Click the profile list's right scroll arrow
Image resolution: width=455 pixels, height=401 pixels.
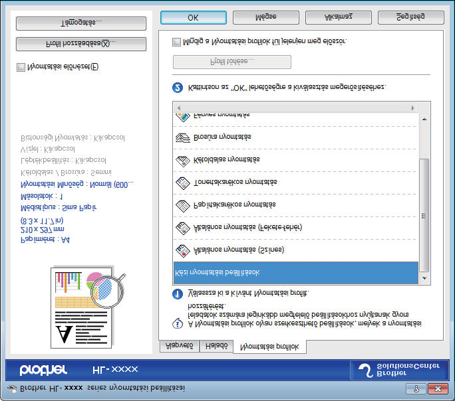[413, 108]
